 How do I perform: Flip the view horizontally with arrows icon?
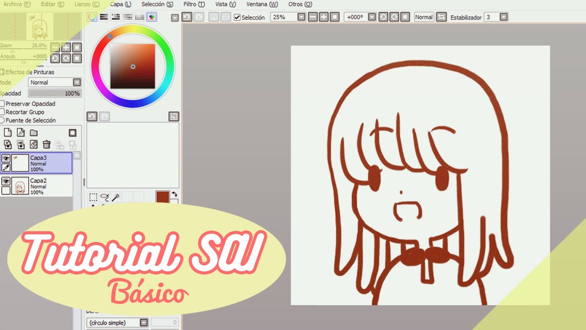point(441,17)
